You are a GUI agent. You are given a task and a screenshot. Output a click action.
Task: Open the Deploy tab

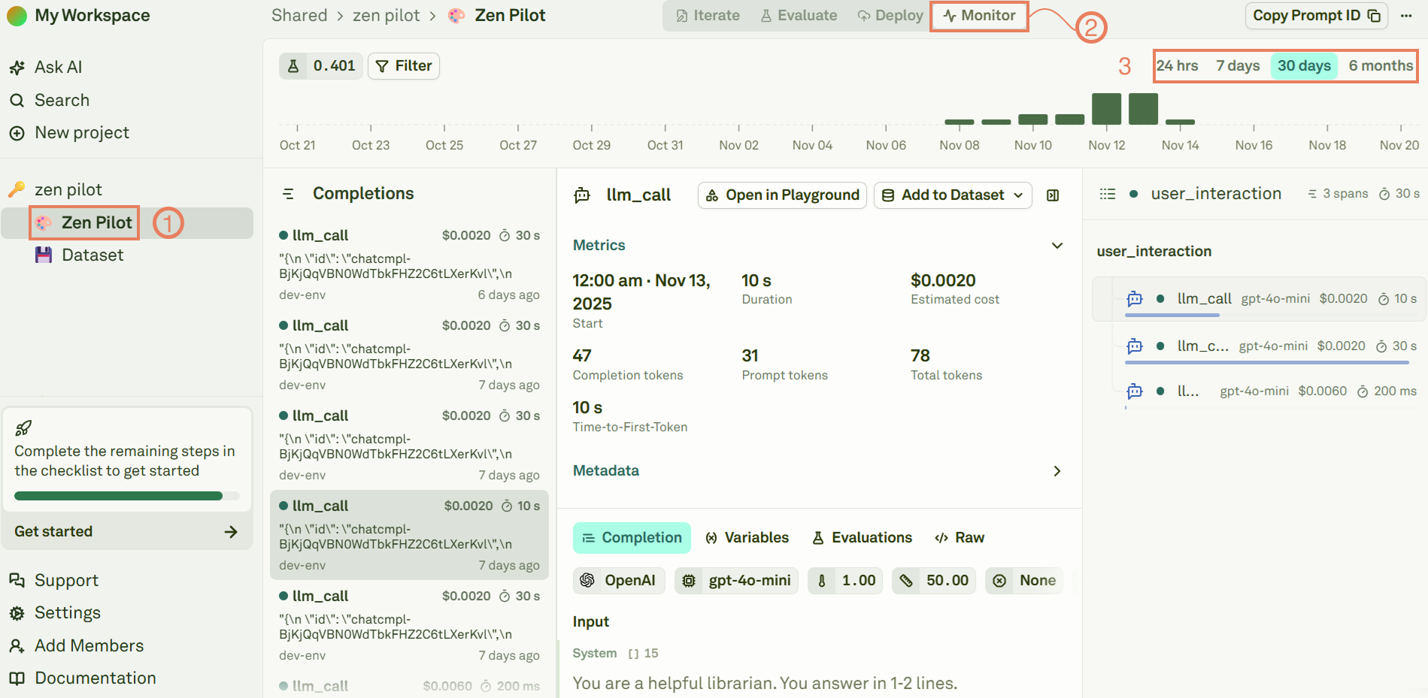890,16
